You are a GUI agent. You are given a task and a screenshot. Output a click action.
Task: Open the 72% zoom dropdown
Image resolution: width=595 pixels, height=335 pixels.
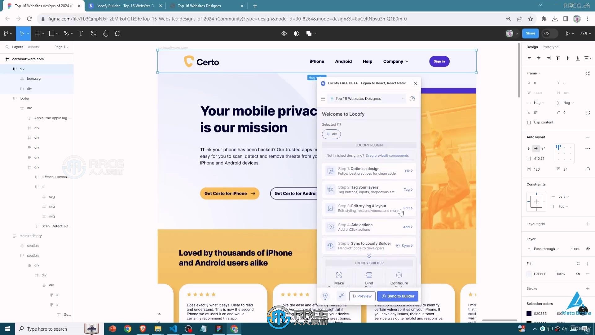(585, 33)
